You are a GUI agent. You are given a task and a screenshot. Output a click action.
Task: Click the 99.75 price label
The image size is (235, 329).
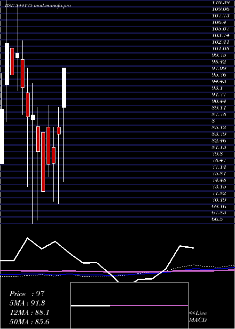219,55
